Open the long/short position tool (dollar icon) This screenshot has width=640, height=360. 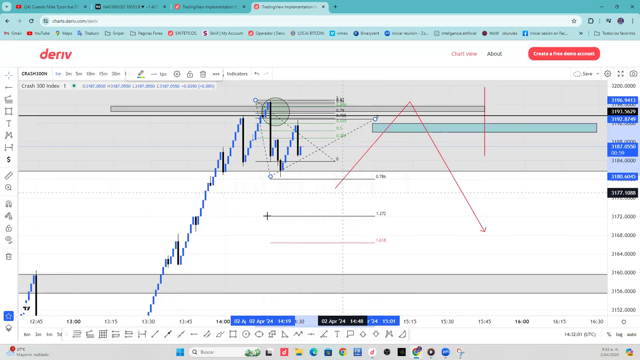click(x=9, y=159)
